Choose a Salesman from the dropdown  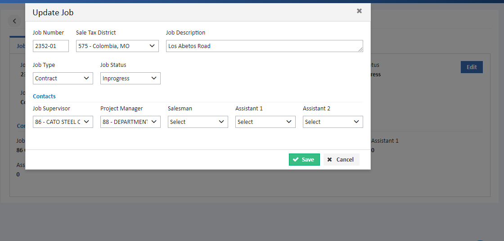198,122
